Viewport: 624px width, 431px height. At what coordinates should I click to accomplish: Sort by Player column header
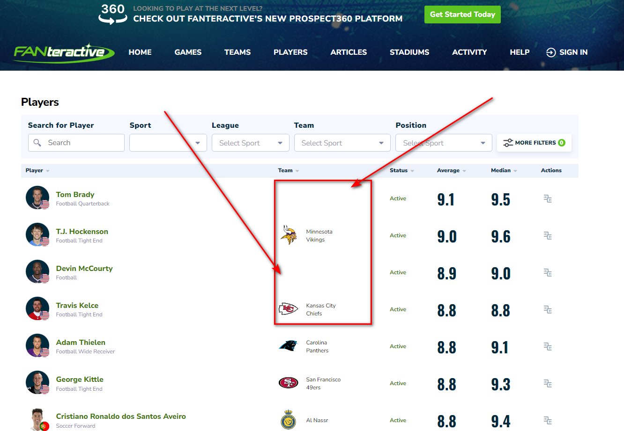coord(37,170)
